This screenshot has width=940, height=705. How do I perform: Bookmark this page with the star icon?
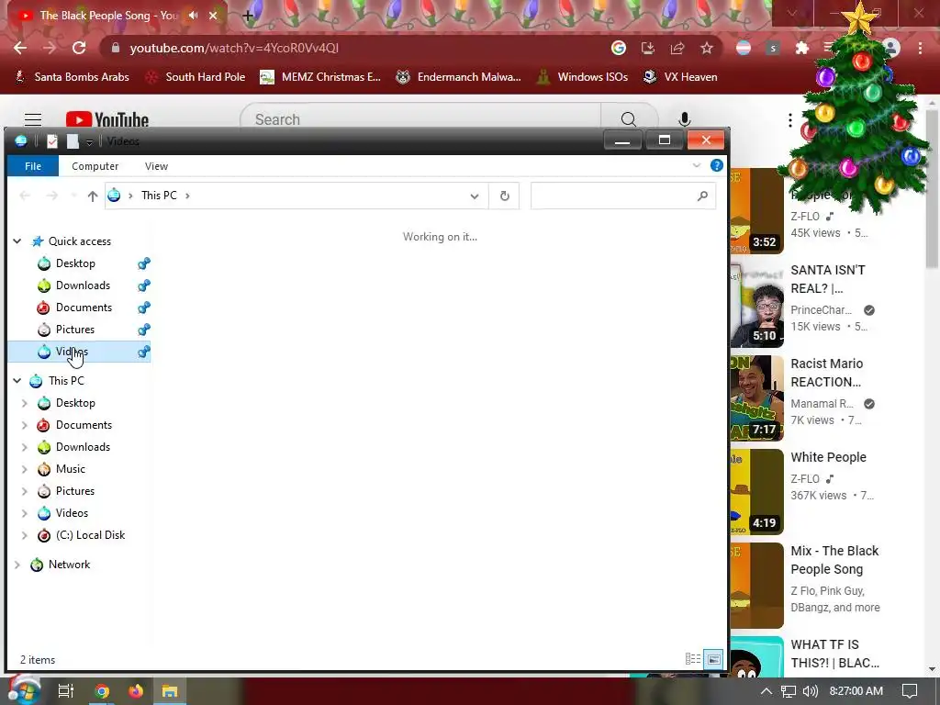coord(707,48)
